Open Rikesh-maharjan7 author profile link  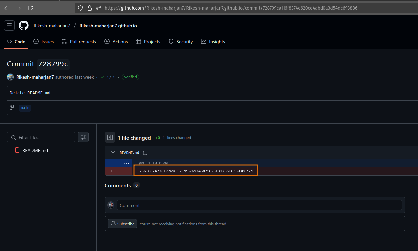35,77
